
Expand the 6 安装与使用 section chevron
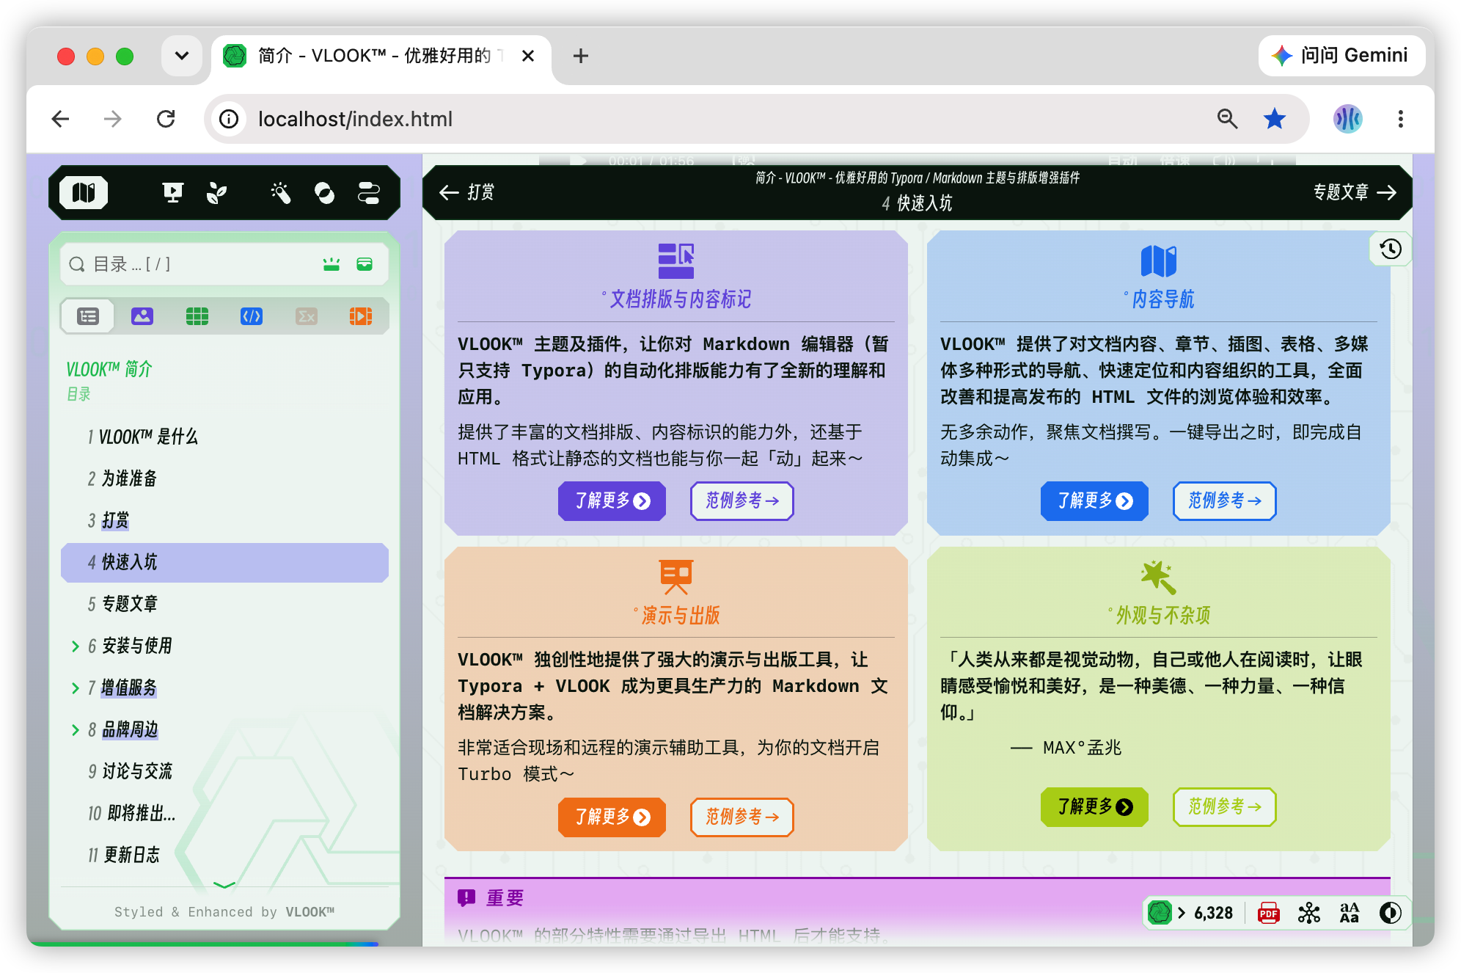[x=75, y=646]
